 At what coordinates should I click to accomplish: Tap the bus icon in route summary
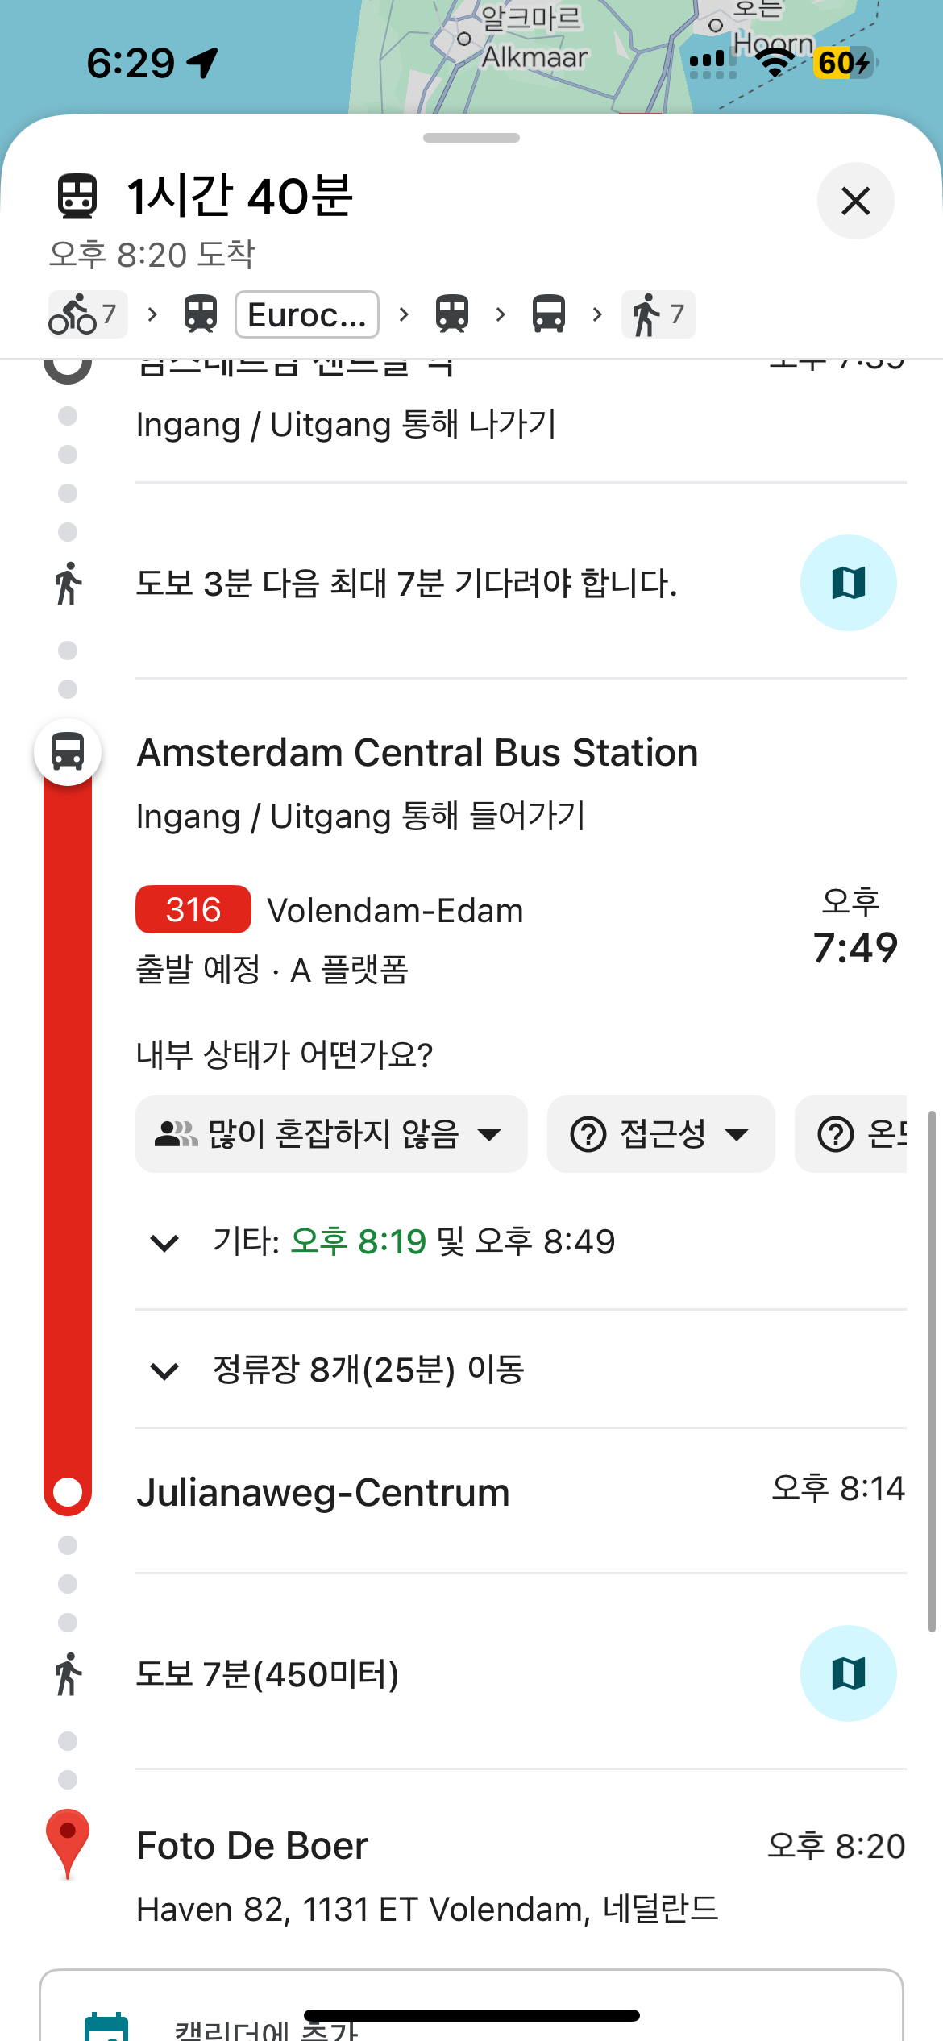tap(549, 314)
